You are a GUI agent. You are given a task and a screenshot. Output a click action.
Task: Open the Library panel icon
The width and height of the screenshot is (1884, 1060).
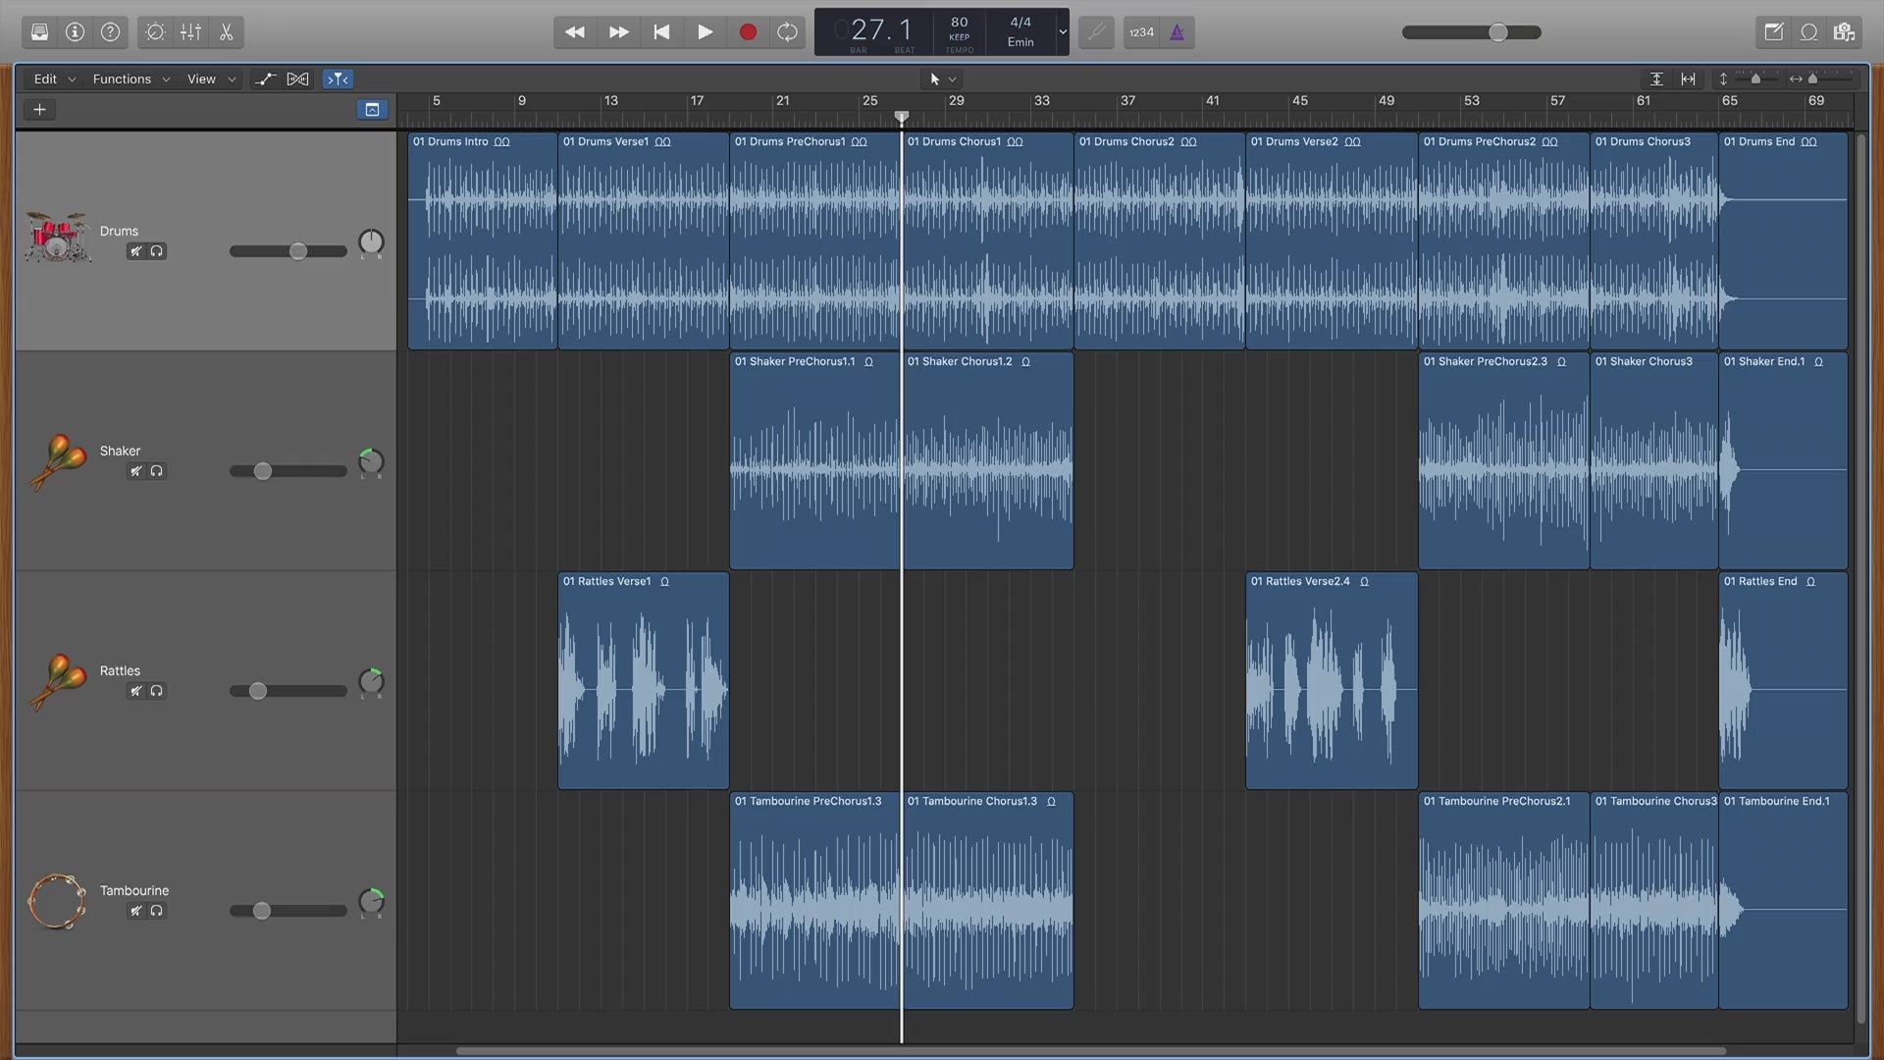click(39, 32)
